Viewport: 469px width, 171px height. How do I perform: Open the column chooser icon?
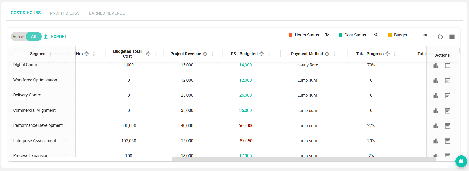click(452, 37)
